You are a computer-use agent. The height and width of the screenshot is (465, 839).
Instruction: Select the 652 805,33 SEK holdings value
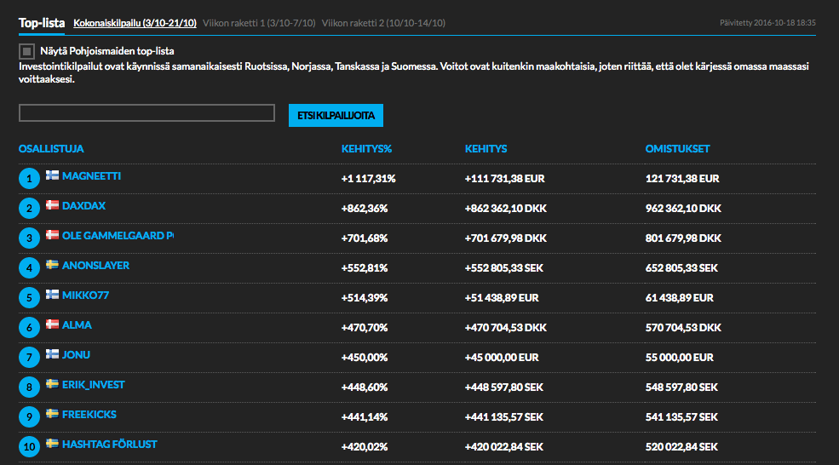681,268
